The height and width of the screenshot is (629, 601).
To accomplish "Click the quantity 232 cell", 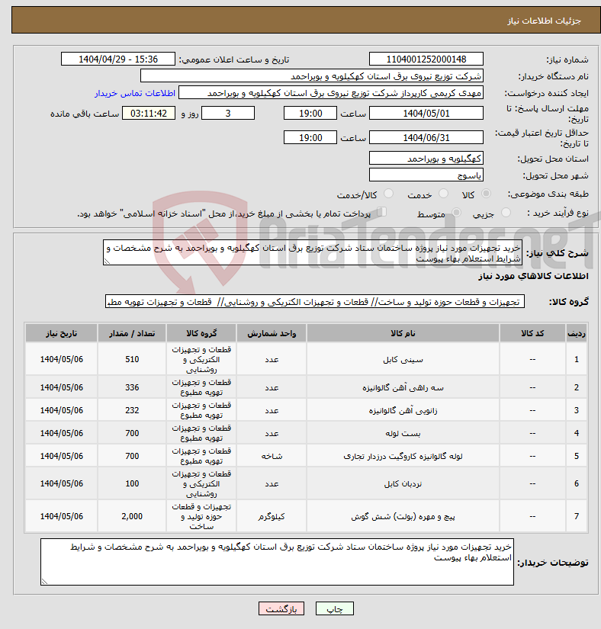I will click(x=132, y=410).
